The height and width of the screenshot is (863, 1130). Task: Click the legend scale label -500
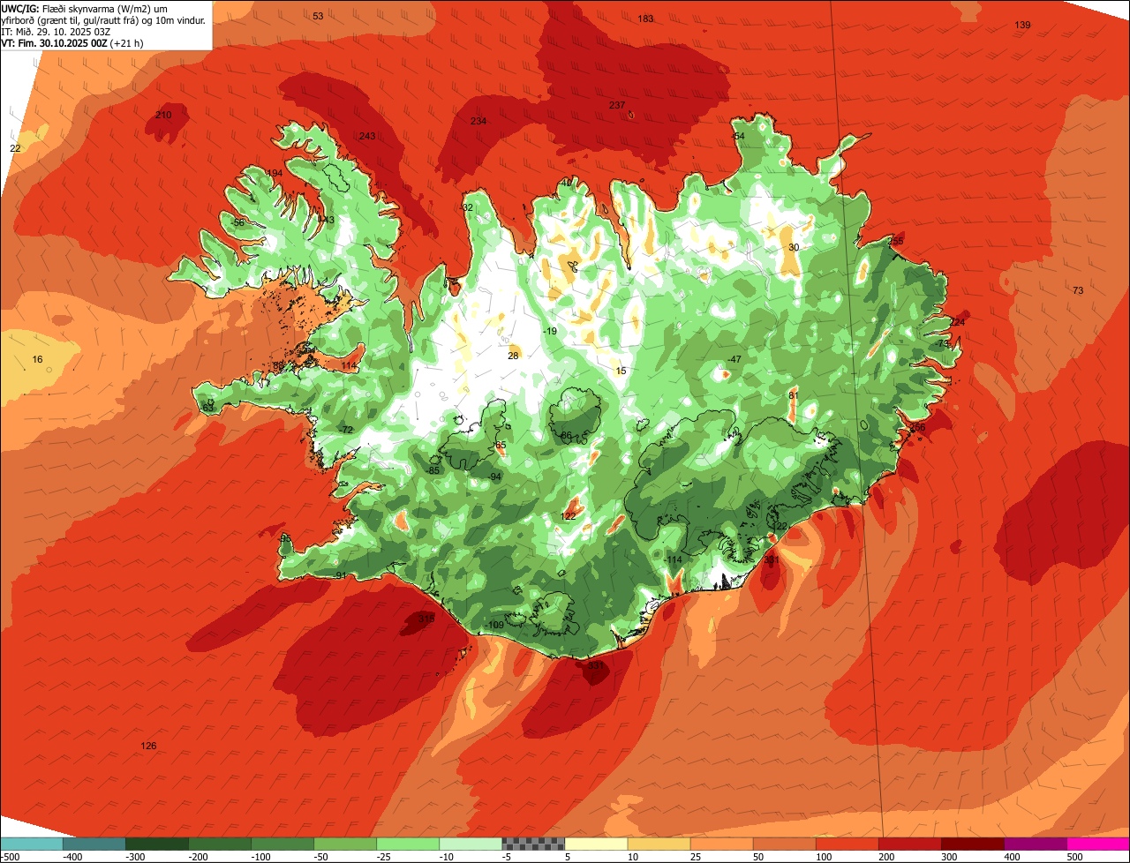click(x=10, y=856)
